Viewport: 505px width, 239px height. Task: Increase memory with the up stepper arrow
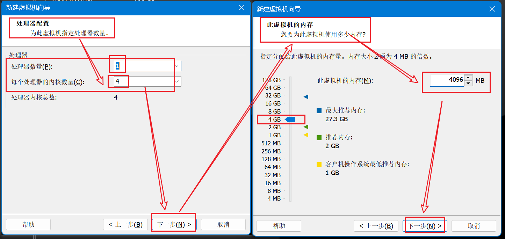[x=468, y=78]
